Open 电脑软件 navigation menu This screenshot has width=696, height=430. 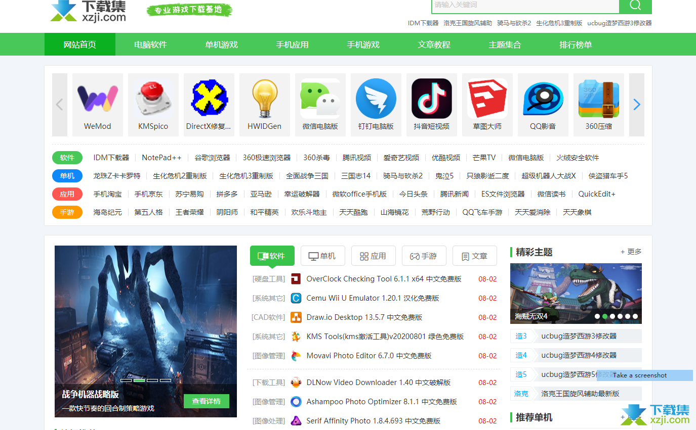point(150,44)
